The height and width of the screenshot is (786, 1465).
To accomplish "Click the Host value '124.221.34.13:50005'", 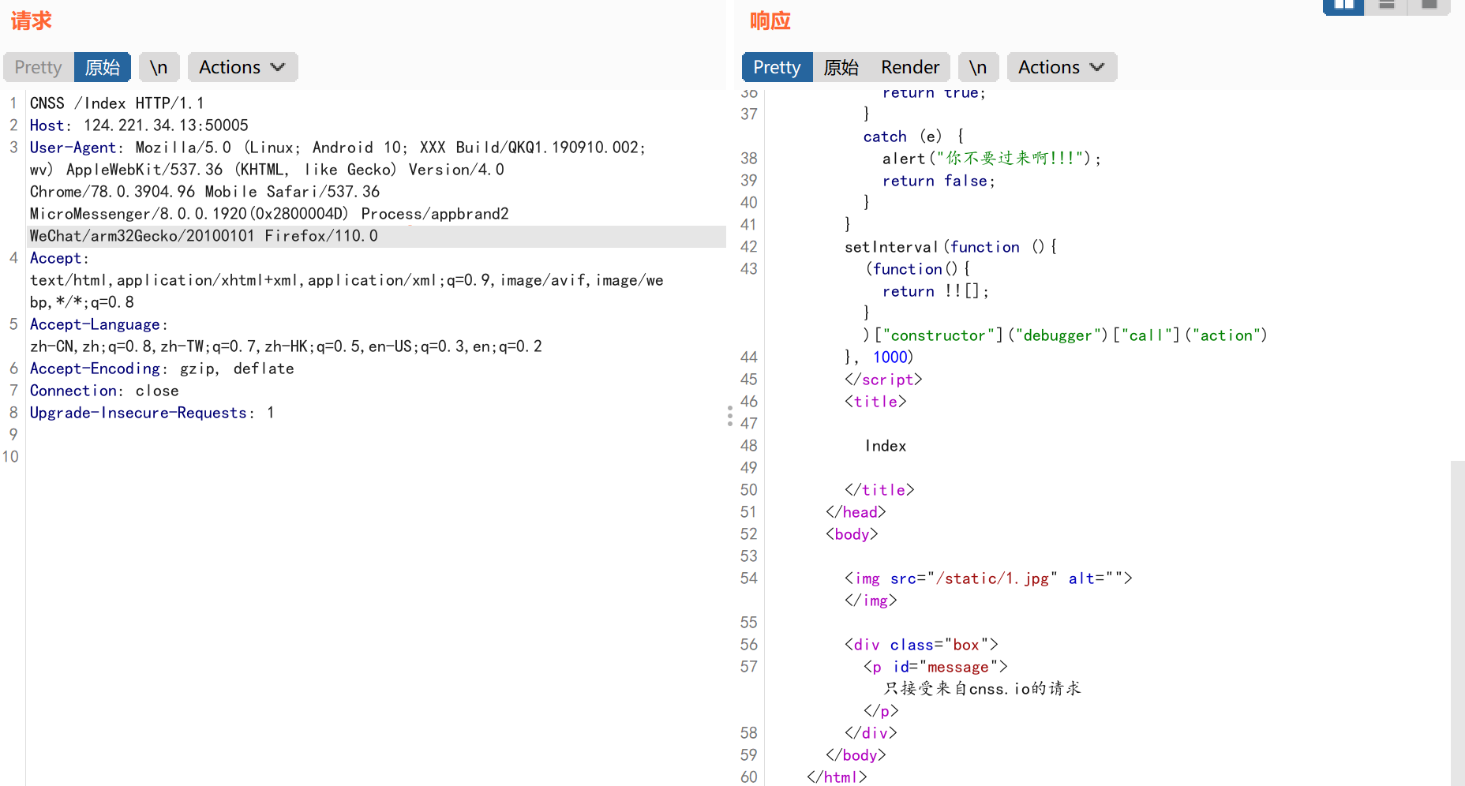I will point(166,125).
